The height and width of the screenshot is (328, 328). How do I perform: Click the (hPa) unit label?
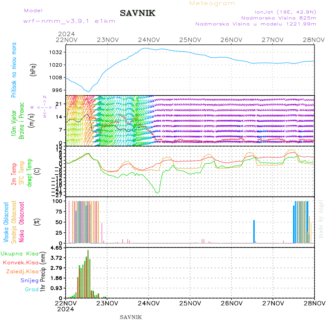pos(33,70)
